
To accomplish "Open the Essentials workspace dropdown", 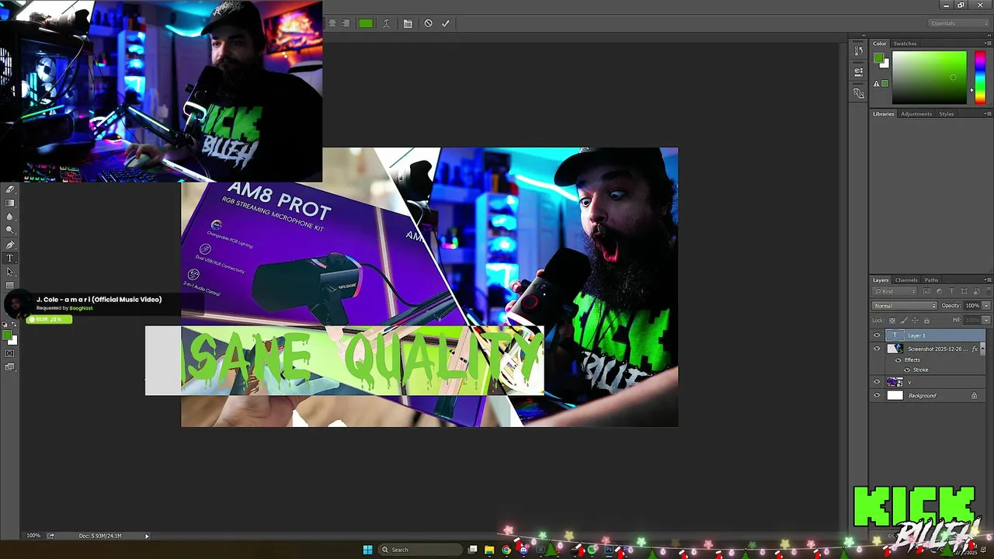I will tap(960, 23).
